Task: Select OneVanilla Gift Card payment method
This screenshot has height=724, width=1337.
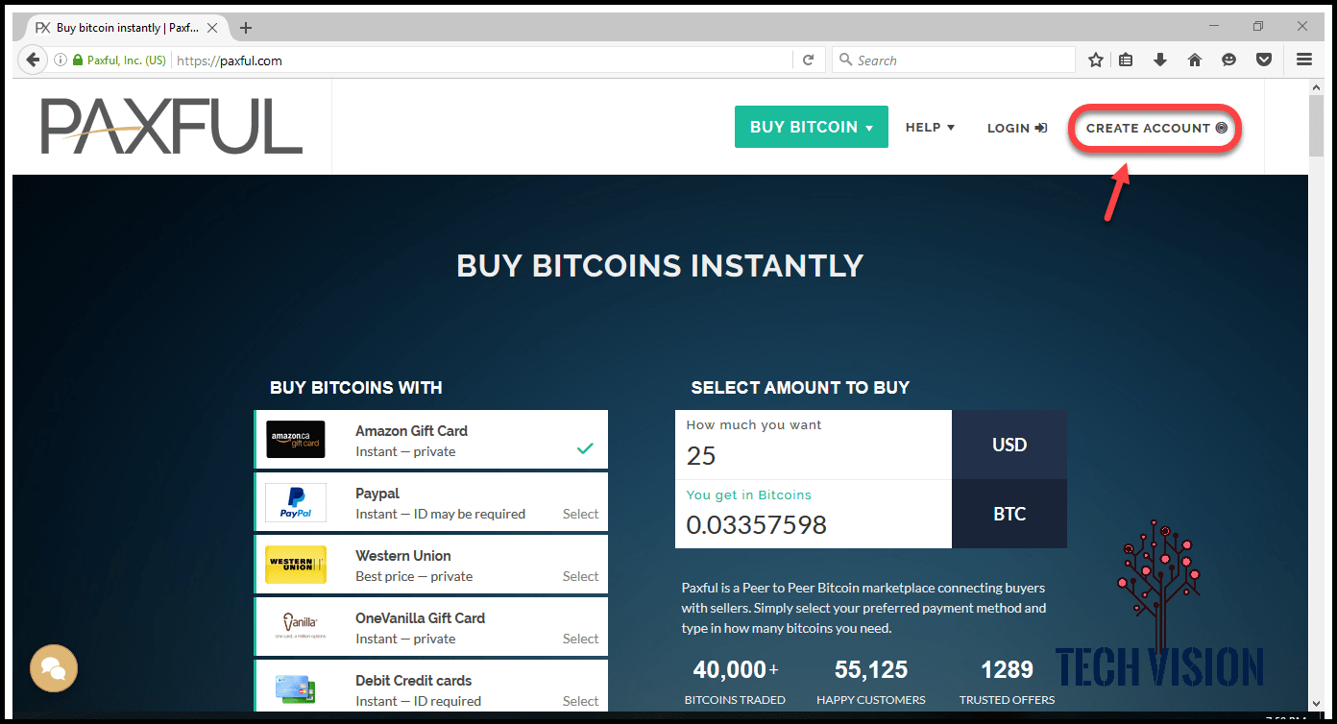Action: pos(431,627)
